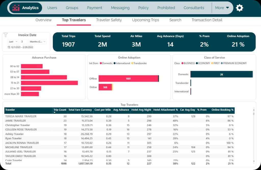
Task: Click the number of months input field
Action: click(23, 41)
